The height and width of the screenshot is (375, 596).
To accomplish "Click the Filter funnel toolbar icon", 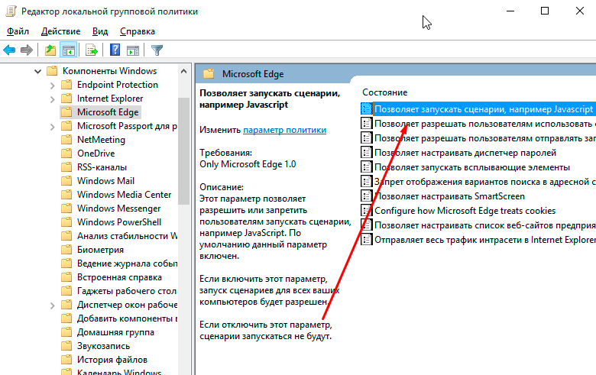I will click(x=157, y=50).
